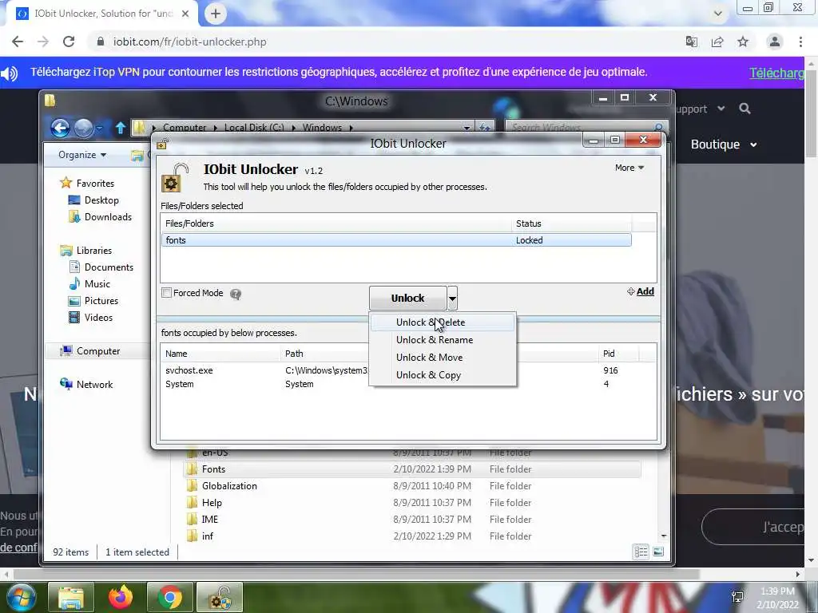Click the website search magnifier icon
Screen dimensions: 818x613
pyautogui.click(x=745, y=109)
